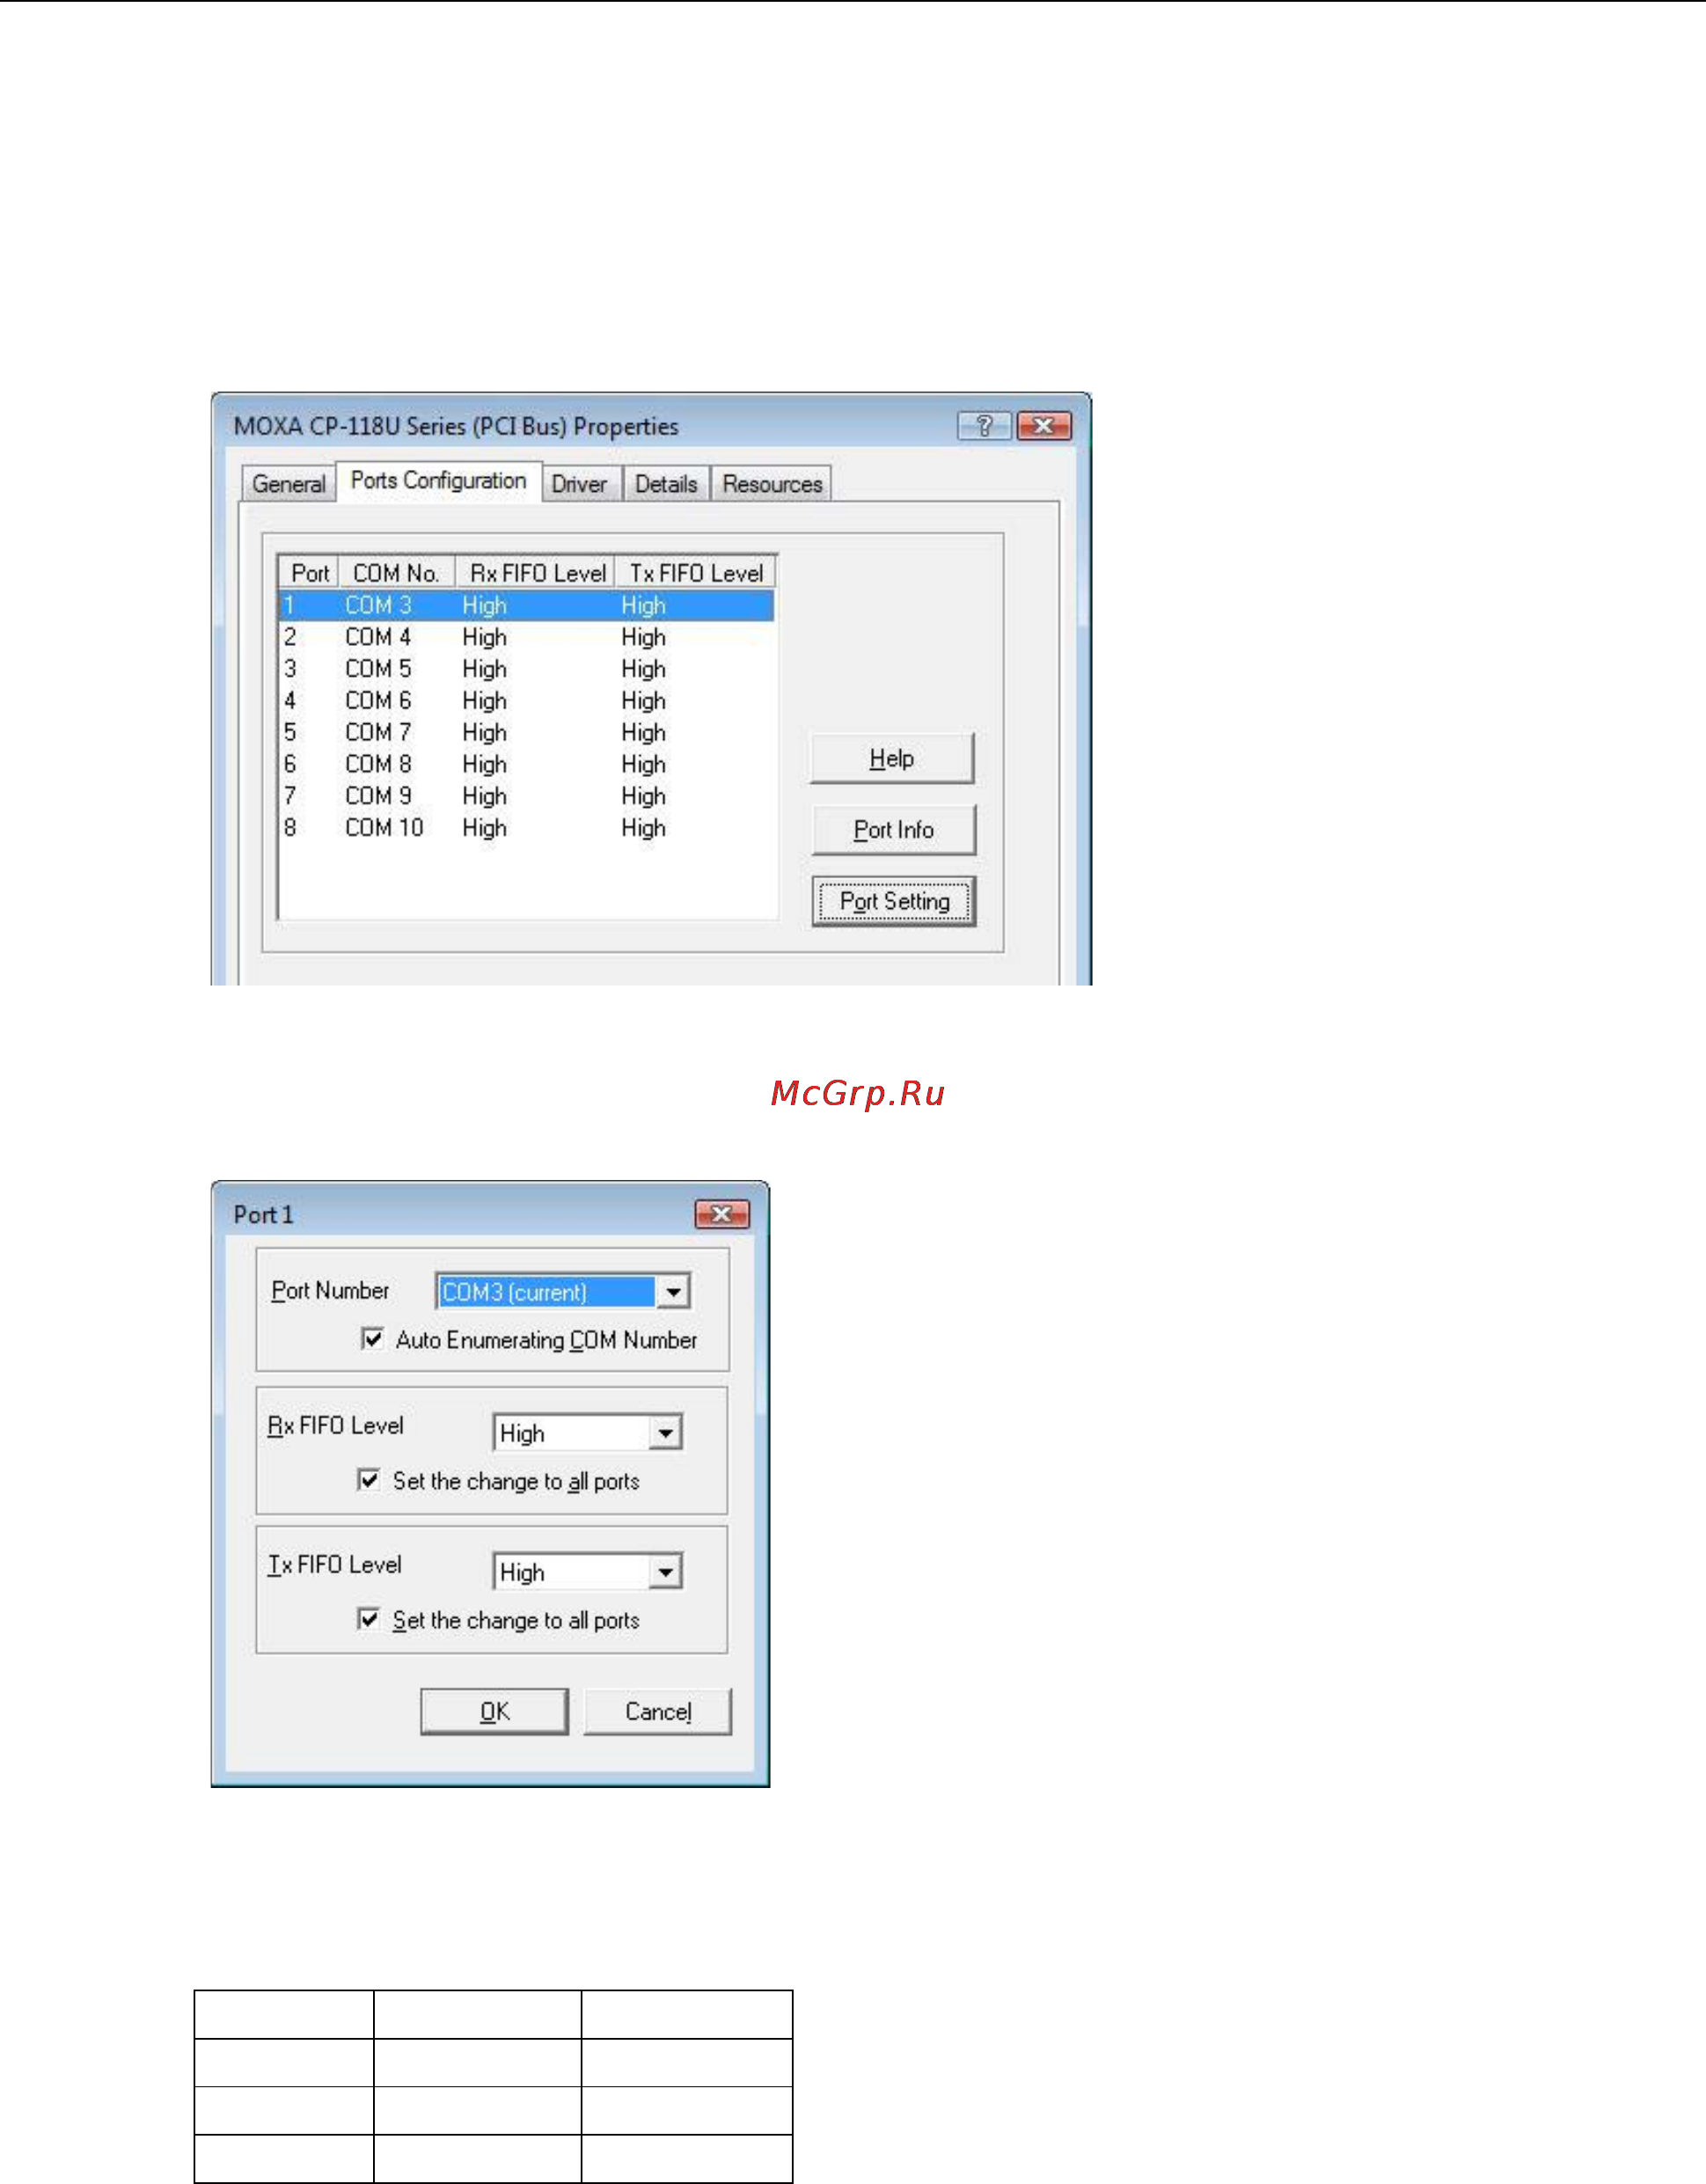
Task: Open the Tx FIFO Level dropdown arrow
Action: coord(666,1572)
